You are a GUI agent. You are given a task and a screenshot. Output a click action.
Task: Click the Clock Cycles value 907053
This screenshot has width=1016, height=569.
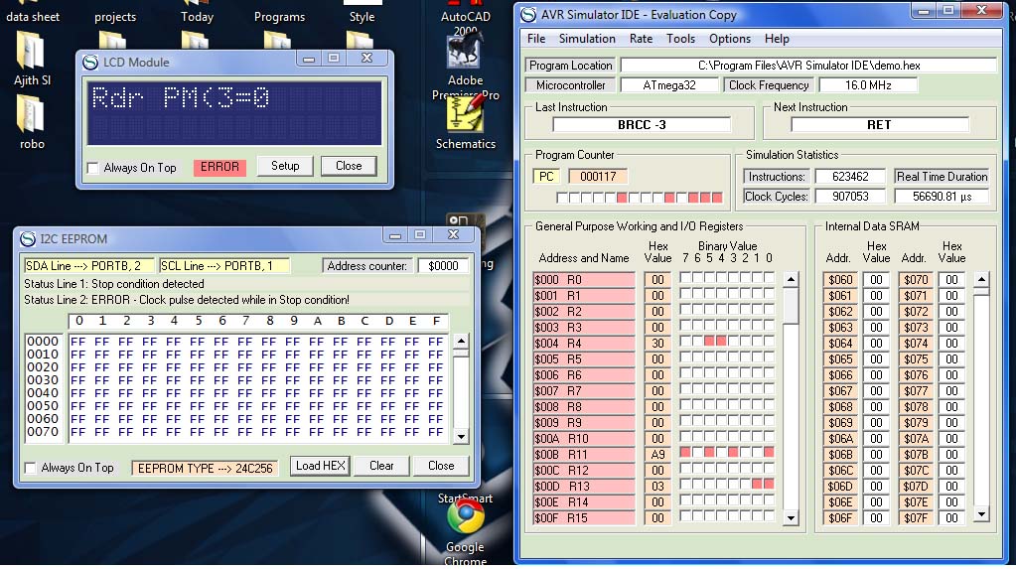(850, 197)
